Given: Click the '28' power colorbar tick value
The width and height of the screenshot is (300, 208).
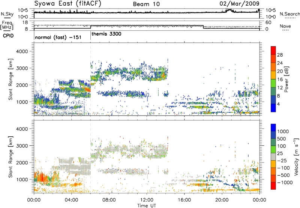Looking at the screenshot, I should [280, 55].
